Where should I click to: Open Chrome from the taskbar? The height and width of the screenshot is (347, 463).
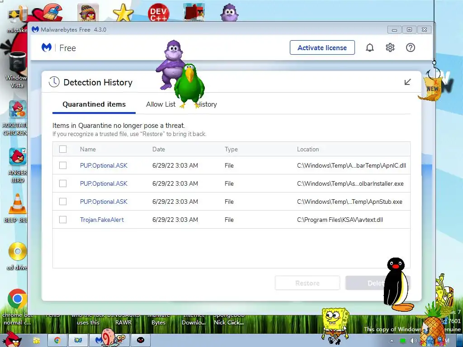pyautogui.click(x=57, y=341)
